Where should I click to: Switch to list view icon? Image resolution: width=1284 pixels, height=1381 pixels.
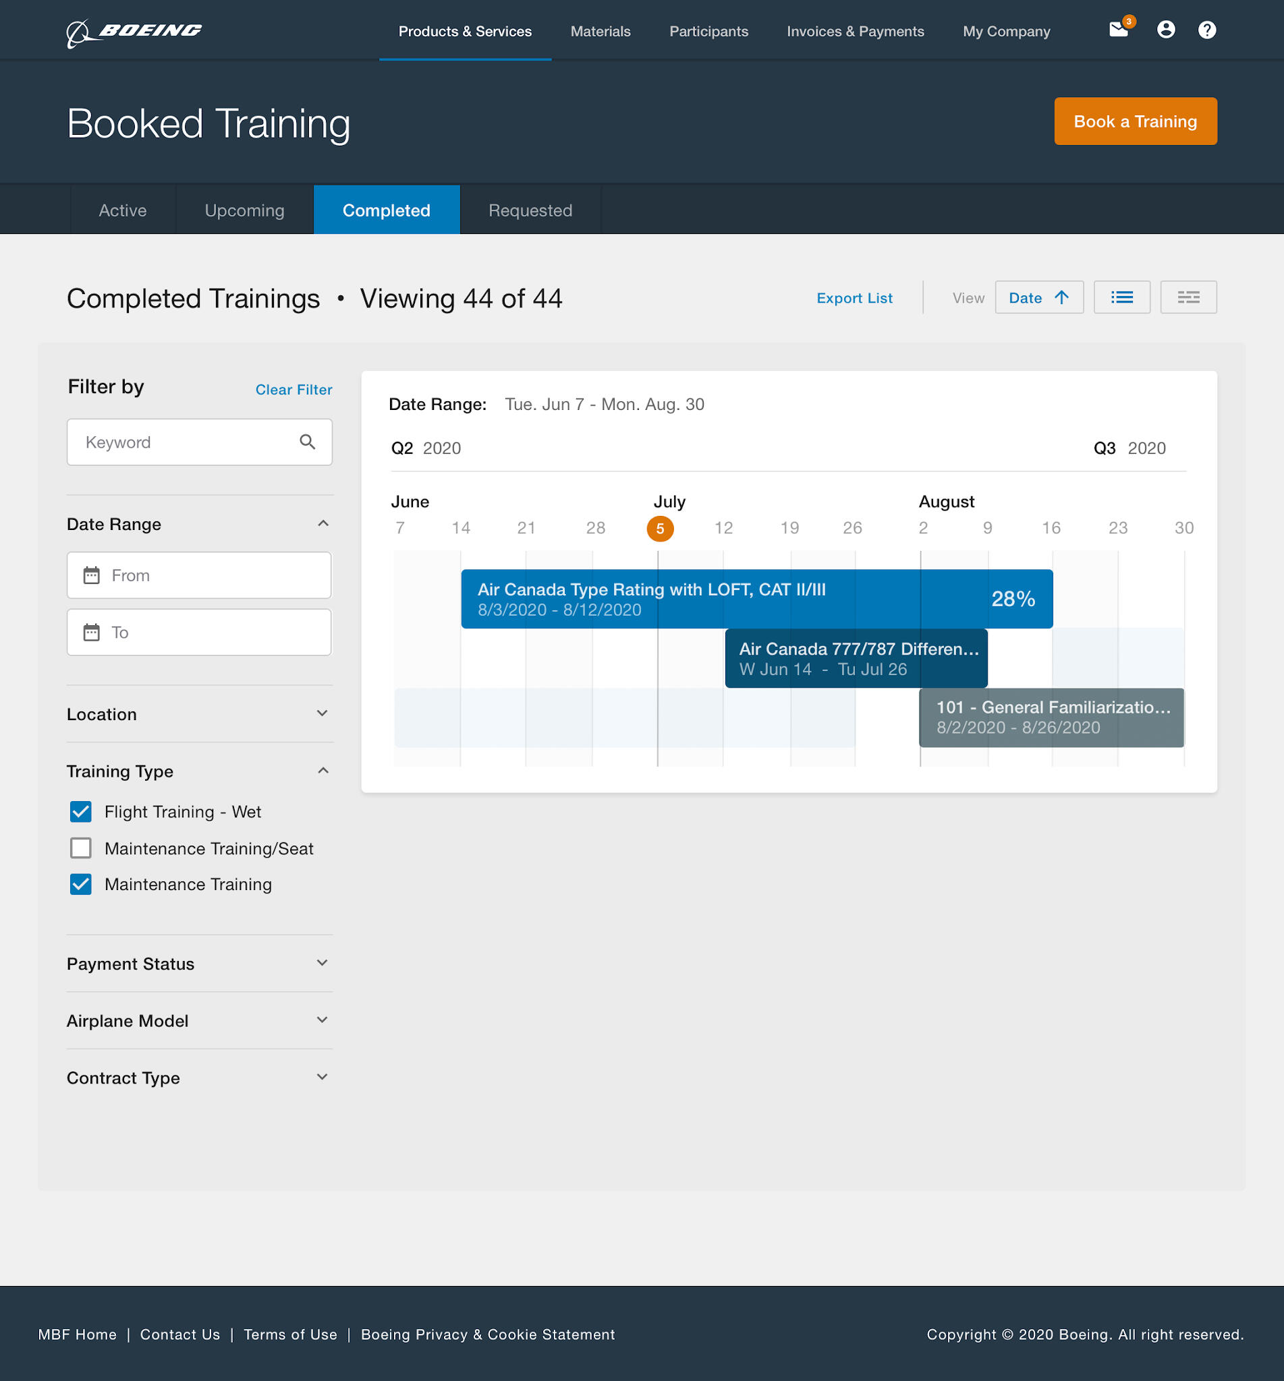click(x=1121, y=297)
